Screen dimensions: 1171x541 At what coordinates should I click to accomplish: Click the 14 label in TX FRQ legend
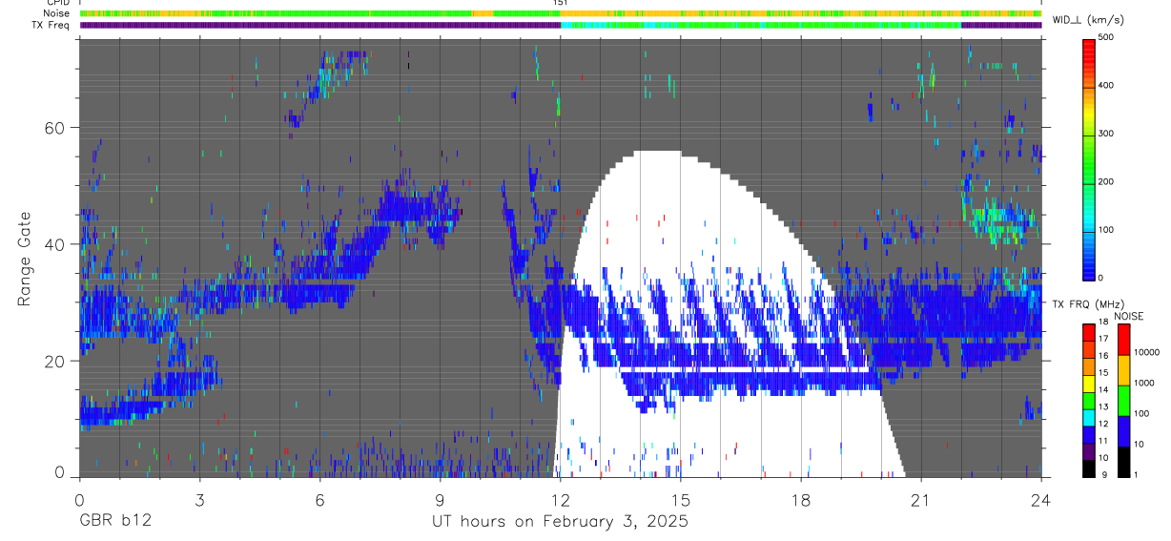click(x=1104, y=389)
